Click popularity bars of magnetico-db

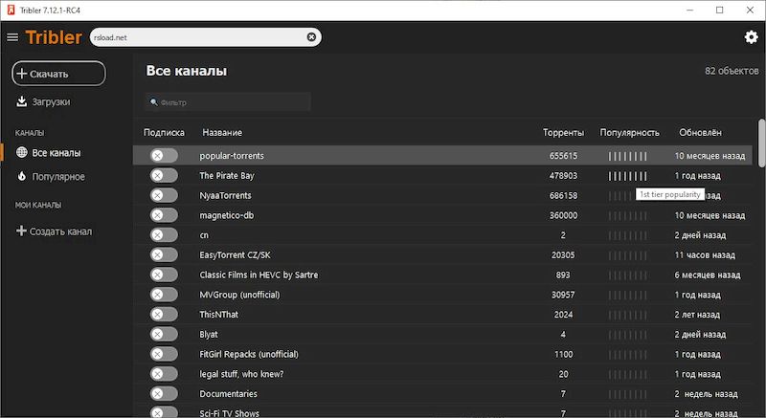(628, 215)
